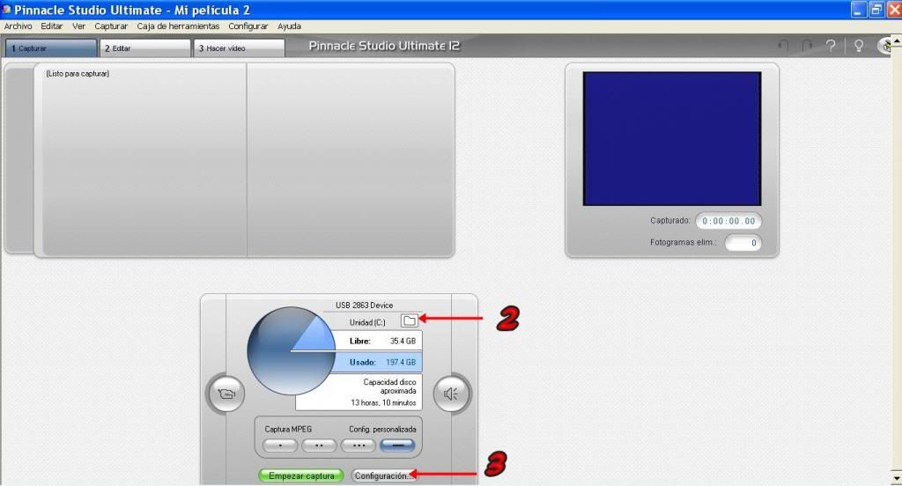The width and height of the screenshot is (902, 486).
Task: Switch to the 2 Editar tab
Action: pyautogui.click(x=145, y=48)
